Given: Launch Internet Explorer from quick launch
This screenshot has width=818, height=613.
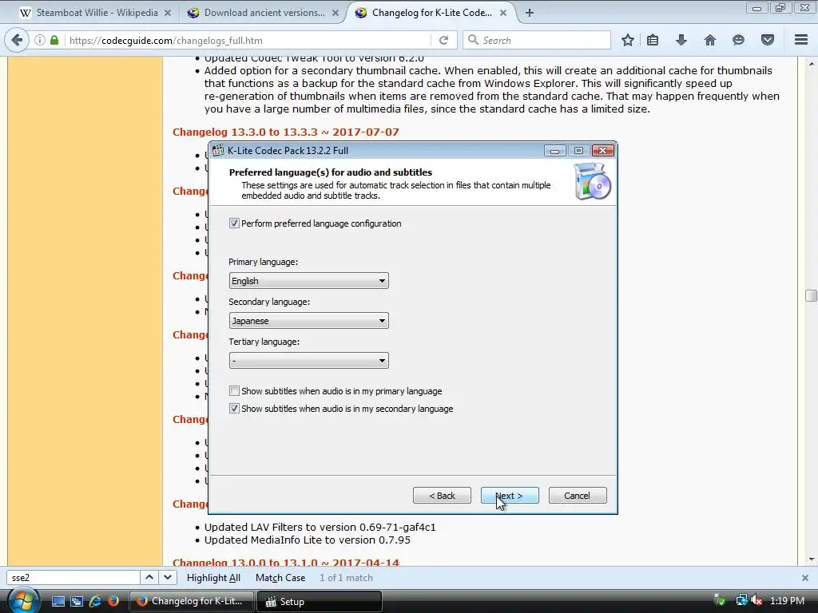Looking at the screenshot, I should pyautogui.click(x=95, y=601).
